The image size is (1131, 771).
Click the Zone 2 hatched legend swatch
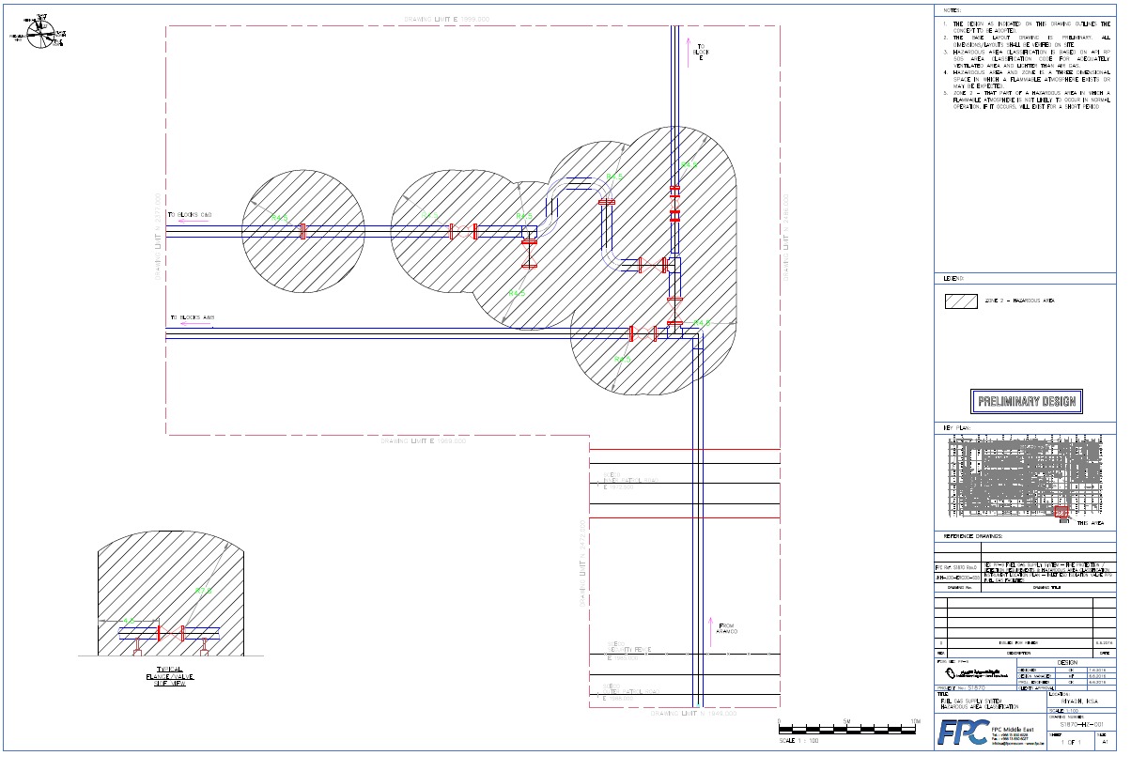(x=959, y=301)
